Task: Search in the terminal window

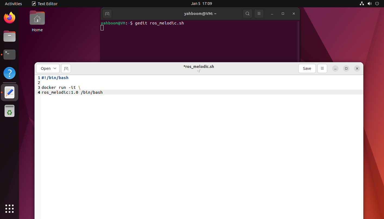Action: [x=247, y=14]
